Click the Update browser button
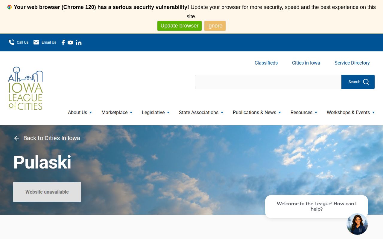Viewport: 383px width, 239px height. [x=180, y=26]
